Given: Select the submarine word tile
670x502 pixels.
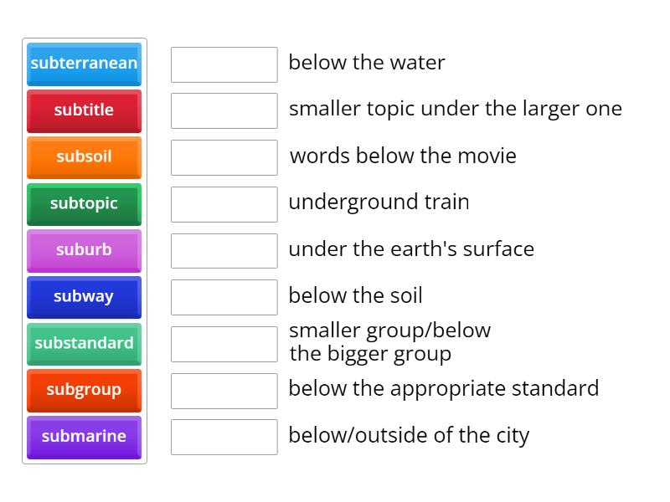Looking at the screenshot, I should pos(84,438).
